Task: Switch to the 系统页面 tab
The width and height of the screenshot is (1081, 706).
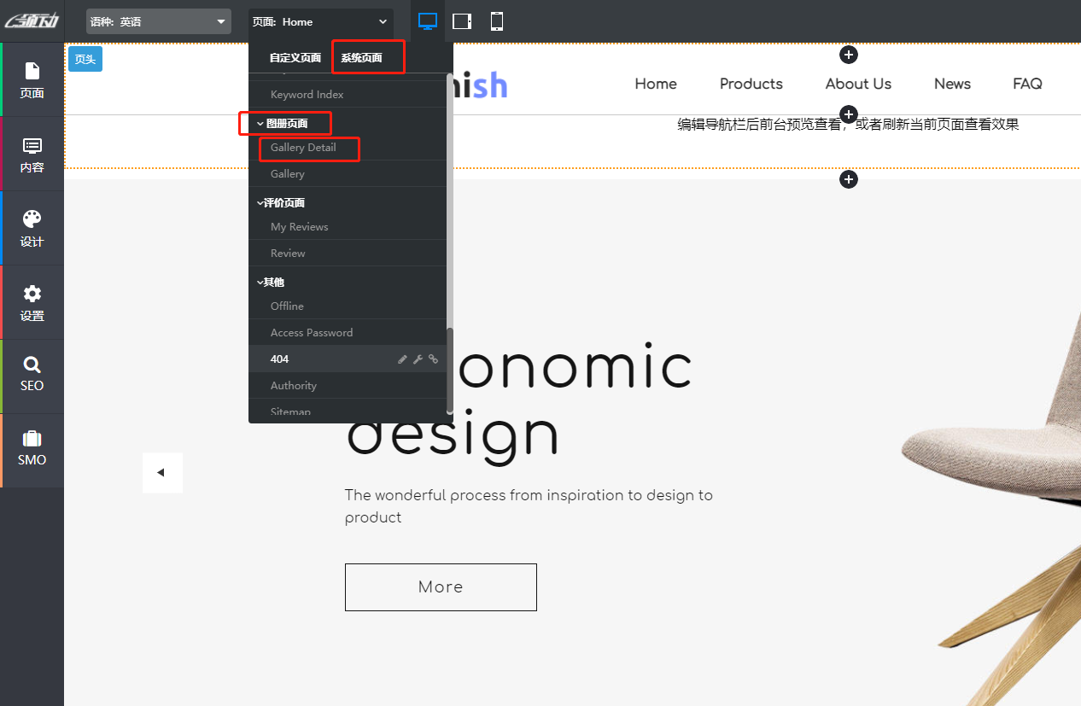Action: point(362,58)
